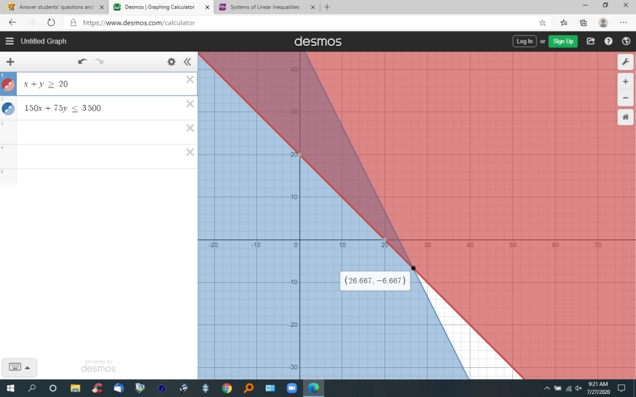Zoom in on the graph

click(x=625, y=81)
